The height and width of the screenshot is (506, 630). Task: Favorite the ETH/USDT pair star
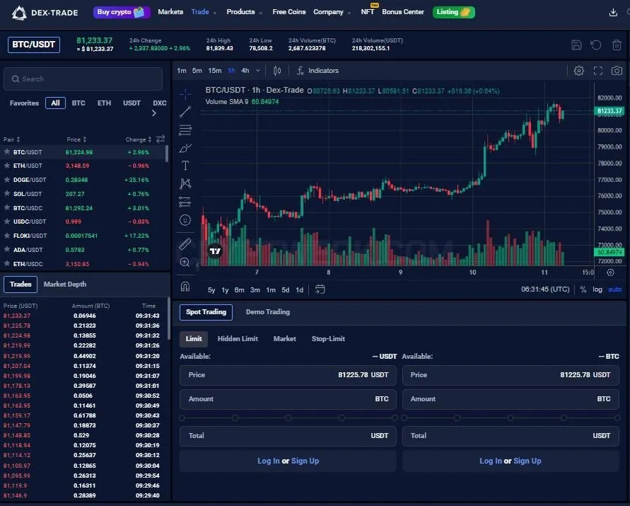click(x=7, y=166)
